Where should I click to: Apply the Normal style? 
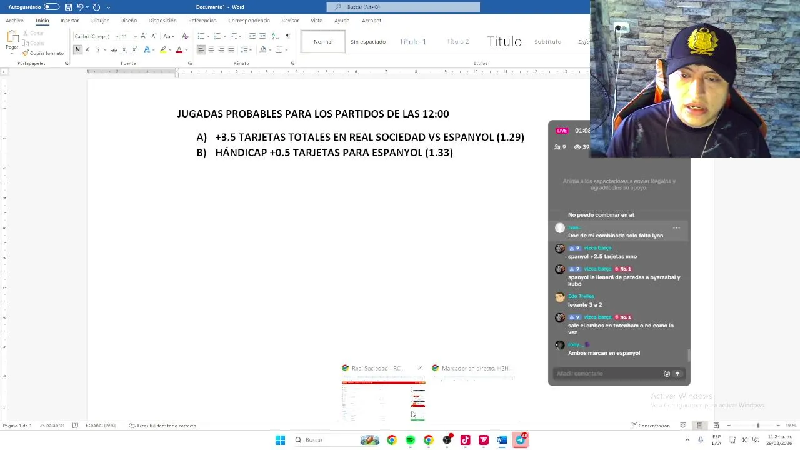click(323, 42)
